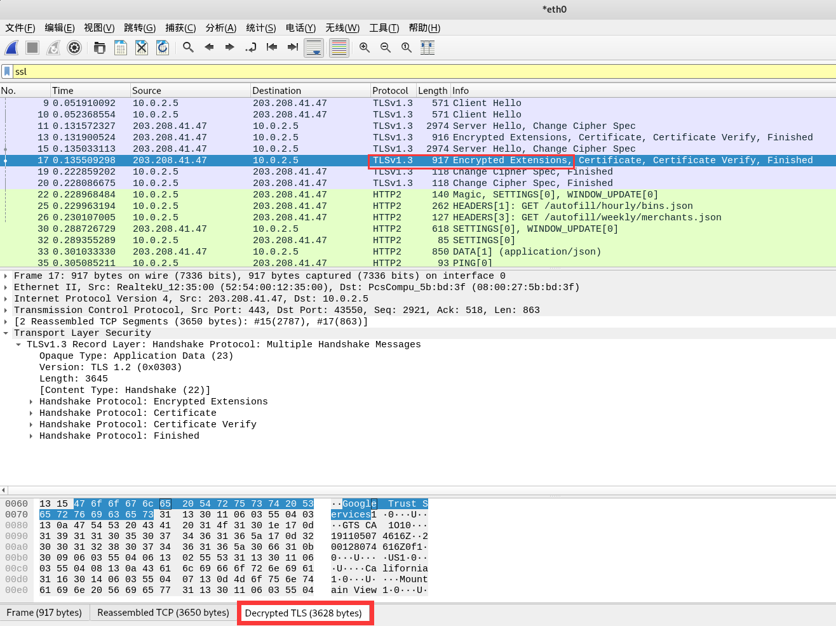Start capturing packets with the shark fin icon
Image resolution: width=836 pixels, height=626 pixels.
click(x=12, y=48)
